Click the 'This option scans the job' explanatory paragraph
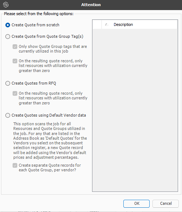 [x=50, y=141]
